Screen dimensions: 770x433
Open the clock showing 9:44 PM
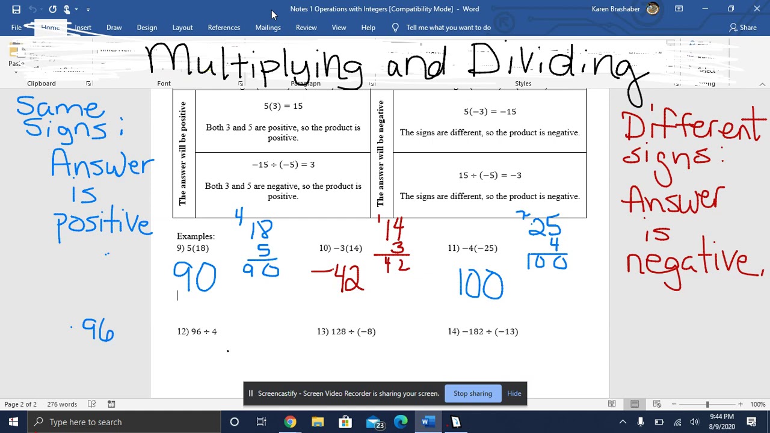click(722, 422)
